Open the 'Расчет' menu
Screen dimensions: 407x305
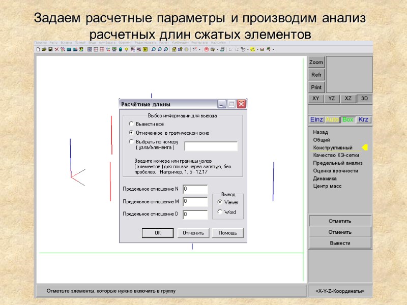(164, 43)
